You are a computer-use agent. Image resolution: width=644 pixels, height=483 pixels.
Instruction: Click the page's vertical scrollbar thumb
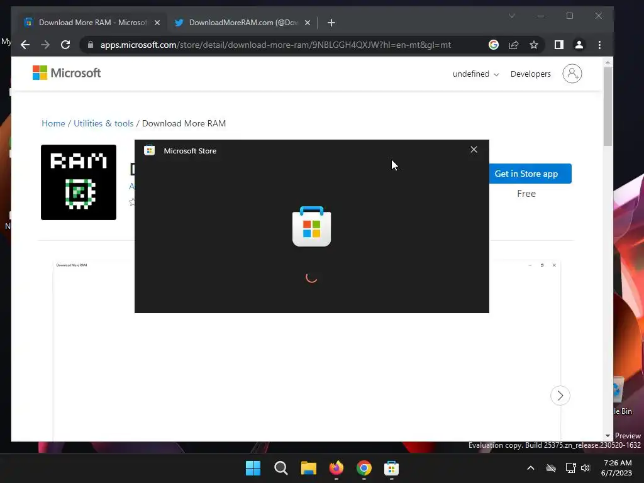pos(608,106)
